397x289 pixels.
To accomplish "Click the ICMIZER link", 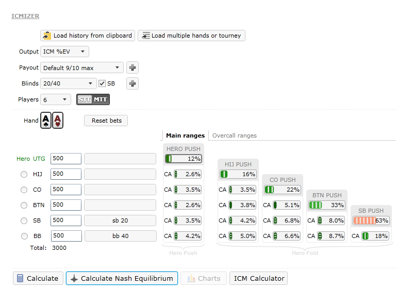I will click(25, 16).
